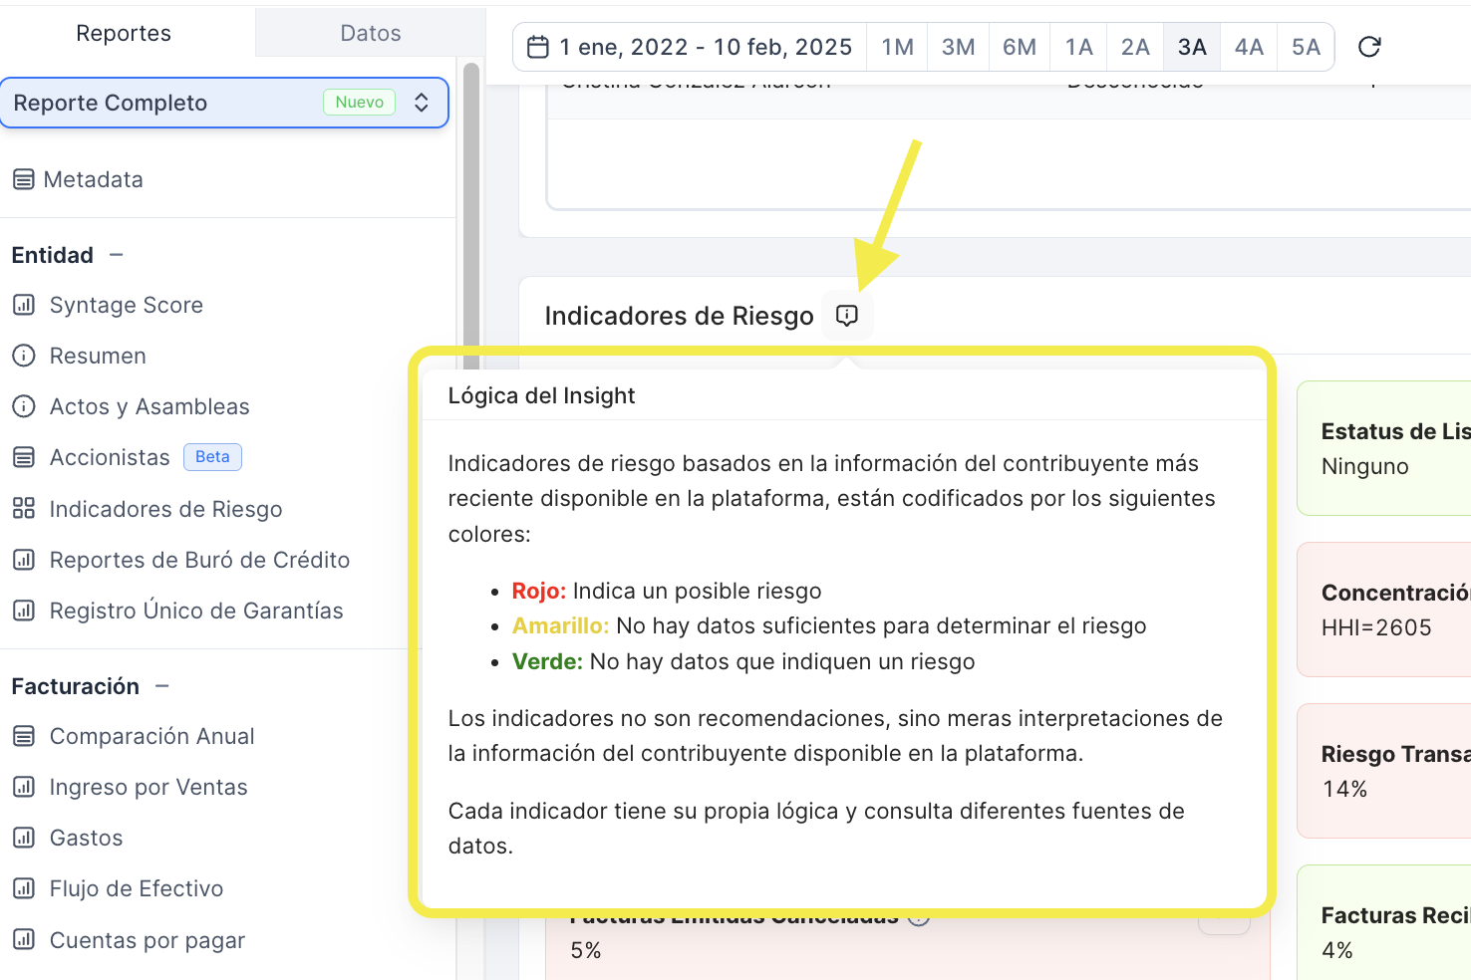1471x980 pixels.
Task: Collapse the Entidad section
Action: tap(117, 255)
